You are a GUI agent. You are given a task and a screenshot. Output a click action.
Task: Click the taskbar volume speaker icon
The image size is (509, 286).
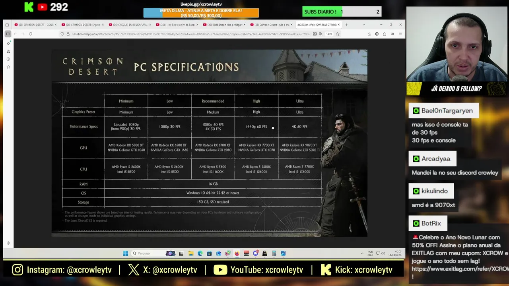click(x=383, y=253)
